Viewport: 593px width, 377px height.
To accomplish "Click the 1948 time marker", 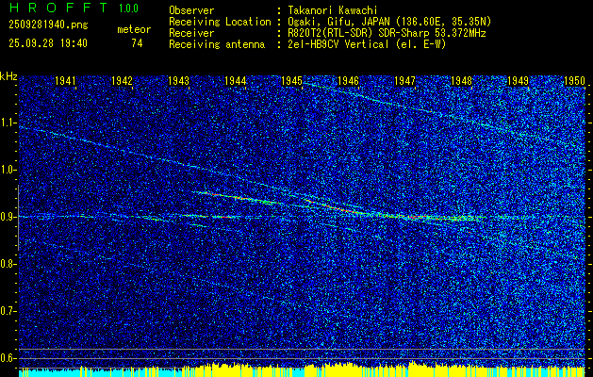I will (462, 80).
